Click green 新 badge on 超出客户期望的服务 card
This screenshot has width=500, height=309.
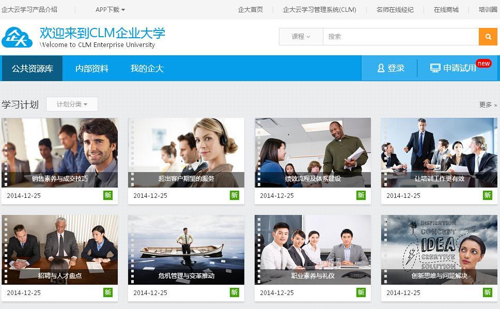coord(235,195)
